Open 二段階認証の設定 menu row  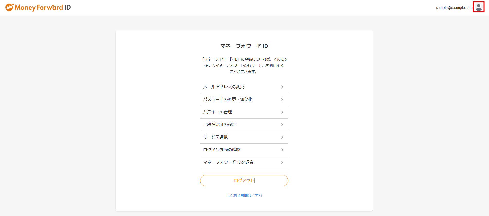tap(244, 125)
